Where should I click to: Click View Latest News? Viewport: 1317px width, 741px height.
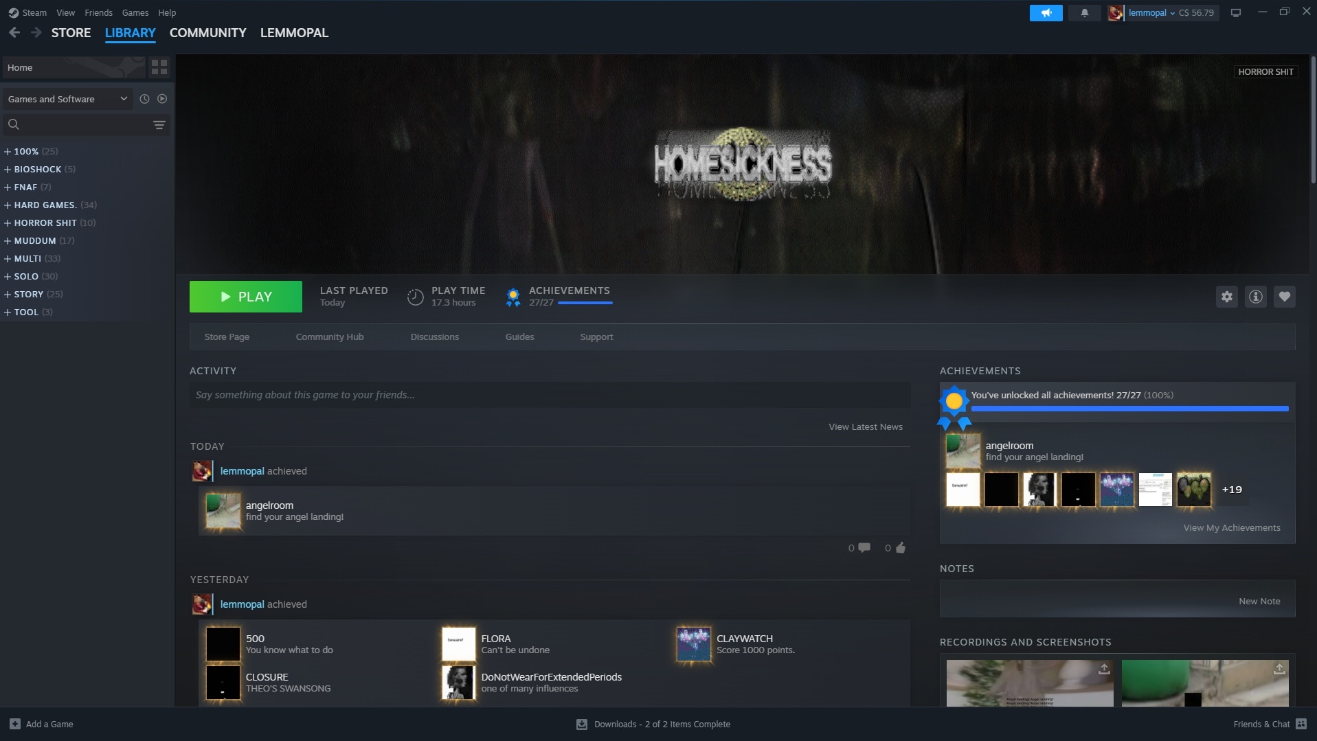(865, 426)
